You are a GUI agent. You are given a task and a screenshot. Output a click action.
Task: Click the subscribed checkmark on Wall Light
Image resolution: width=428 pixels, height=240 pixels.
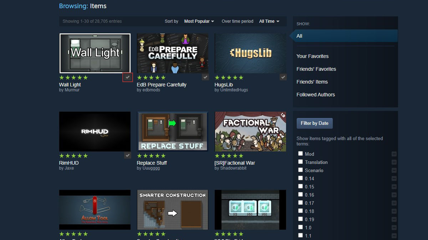[x=127, y=77]
